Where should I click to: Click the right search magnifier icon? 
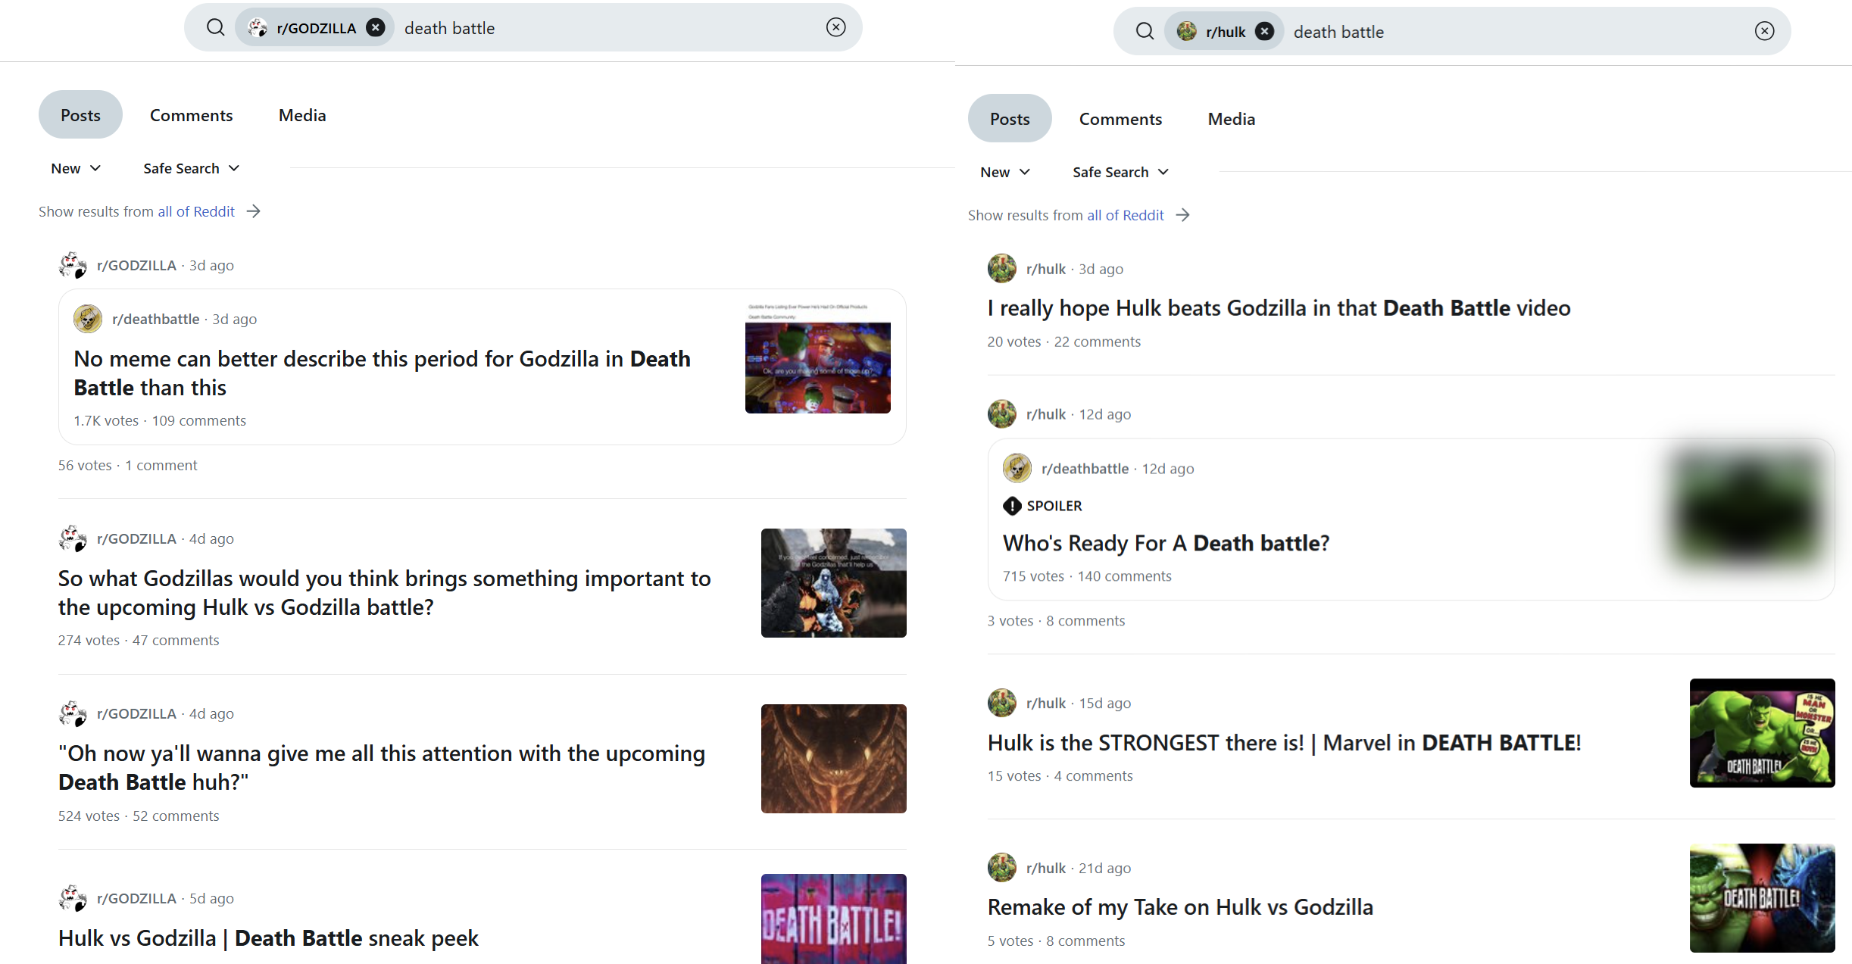point(1145,32)
